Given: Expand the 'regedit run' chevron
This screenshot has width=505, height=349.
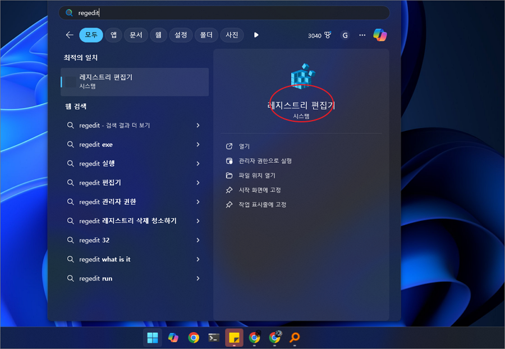Looking at the screenshot, I should click(198, 278).
